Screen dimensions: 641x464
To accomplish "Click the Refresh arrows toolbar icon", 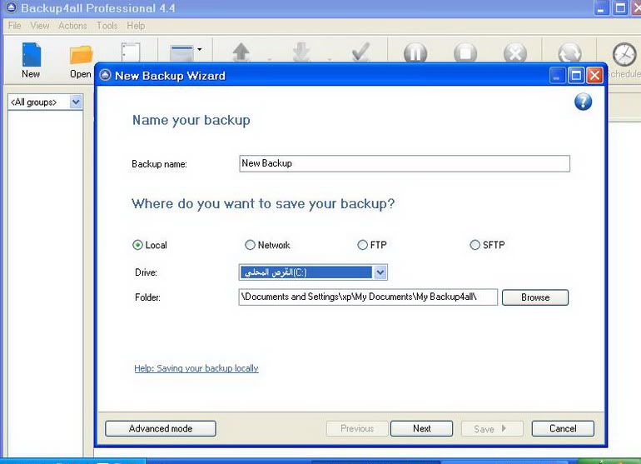I will (x=569, y=53).
